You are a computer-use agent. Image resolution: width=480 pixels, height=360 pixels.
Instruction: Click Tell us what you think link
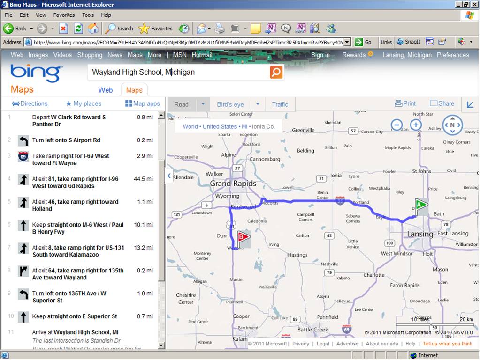click(x=447, y=344)
